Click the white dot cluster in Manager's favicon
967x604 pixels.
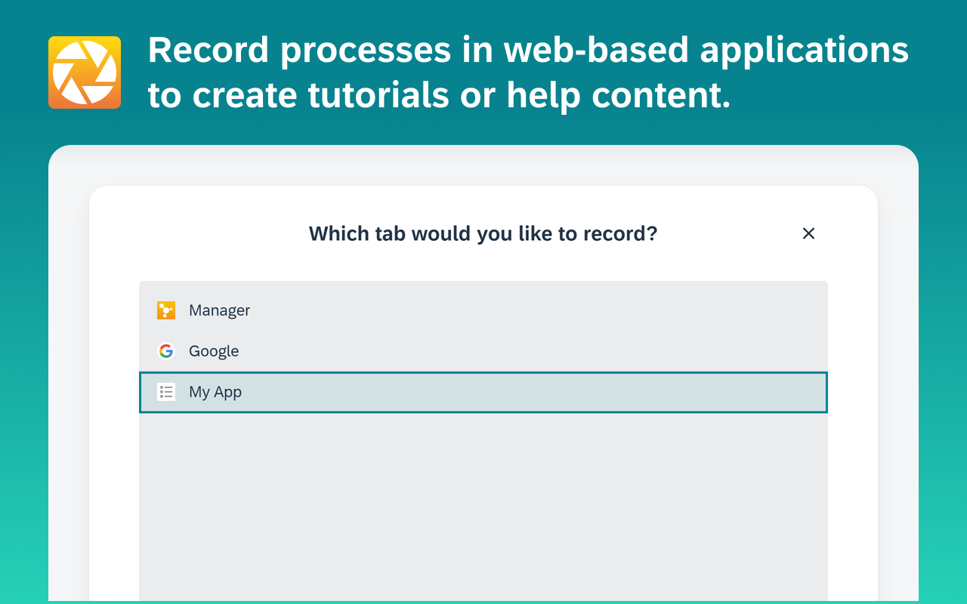point(165,310)
